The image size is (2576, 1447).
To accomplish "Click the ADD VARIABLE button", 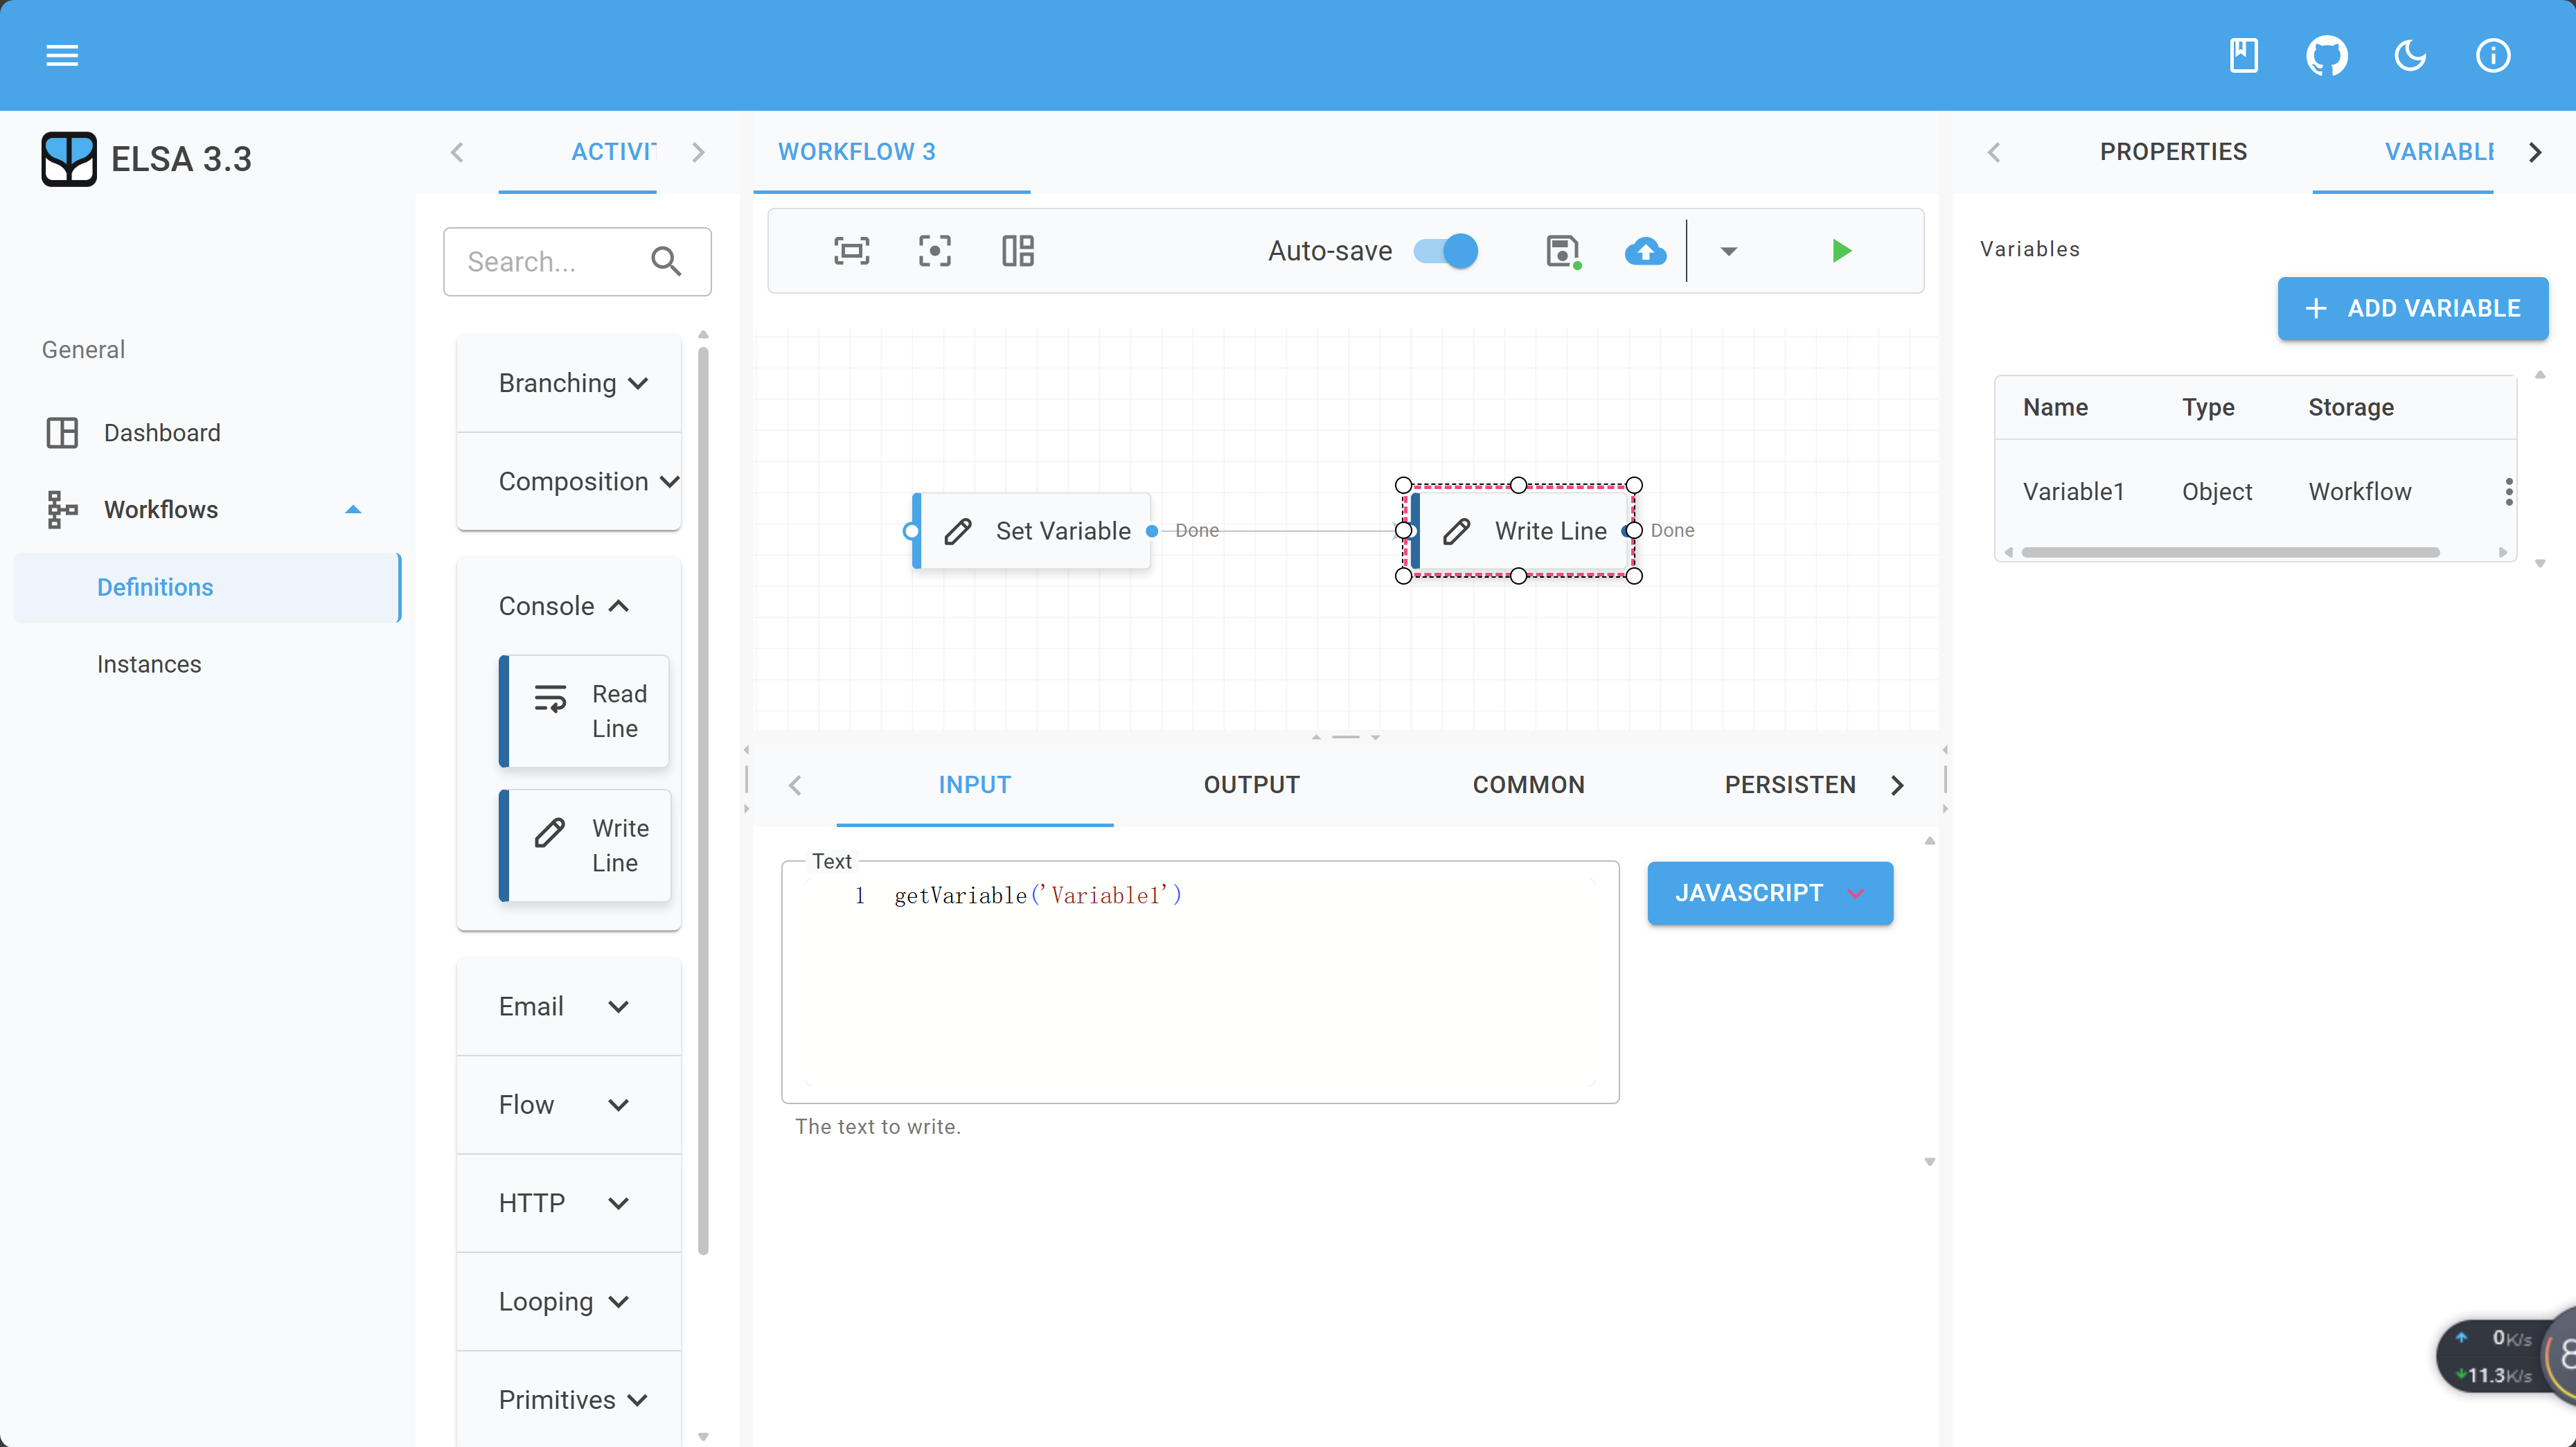I will click(2412, 308).
